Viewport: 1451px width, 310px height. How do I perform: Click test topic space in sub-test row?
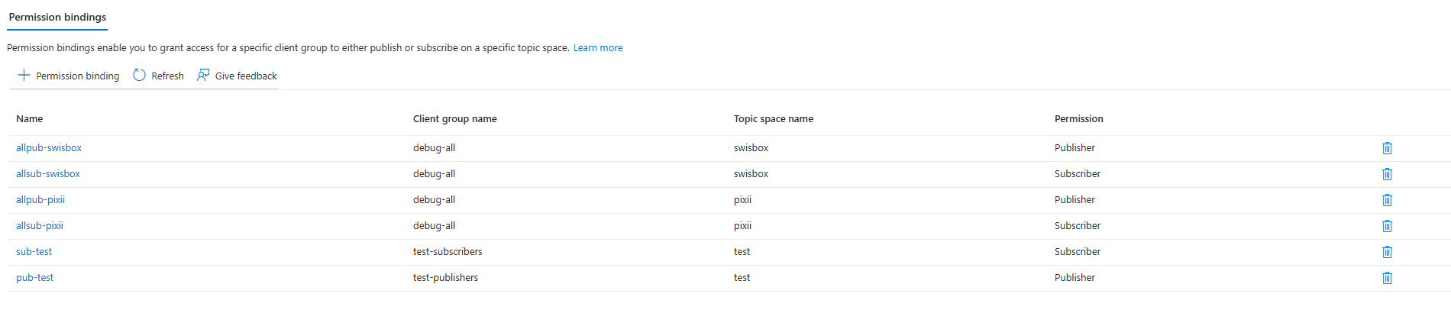(x=742, y=251)
